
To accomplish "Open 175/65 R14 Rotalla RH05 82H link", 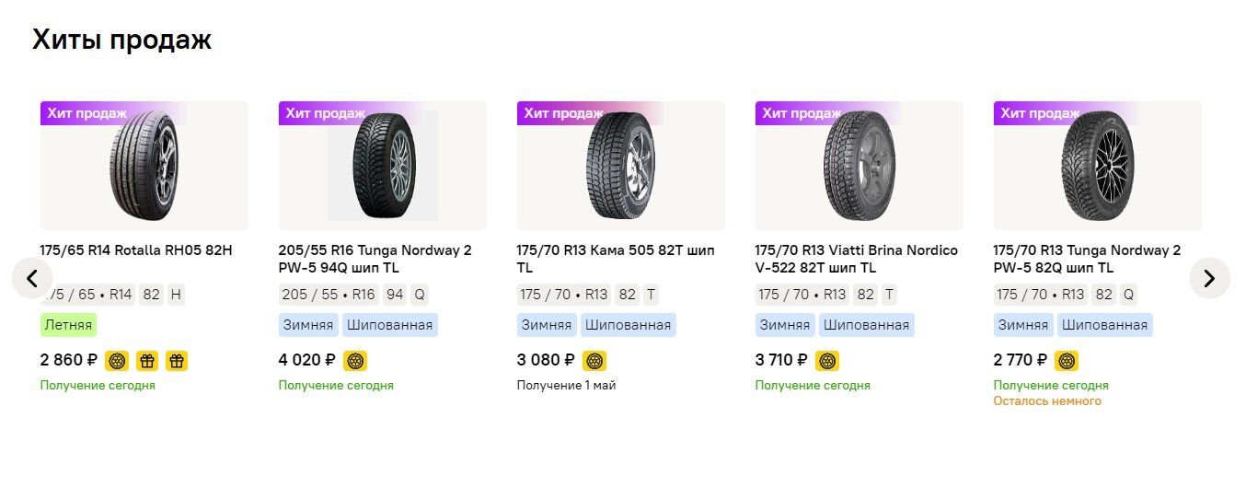I will point(136,250).
